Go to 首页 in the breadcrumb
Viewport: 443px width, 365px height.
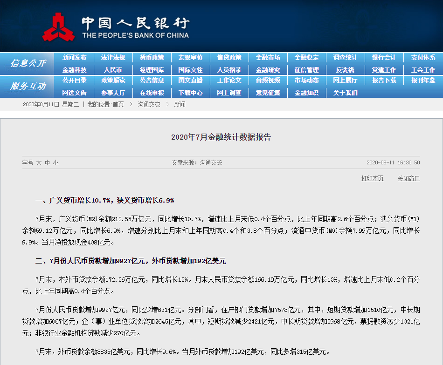pos(118,105)
